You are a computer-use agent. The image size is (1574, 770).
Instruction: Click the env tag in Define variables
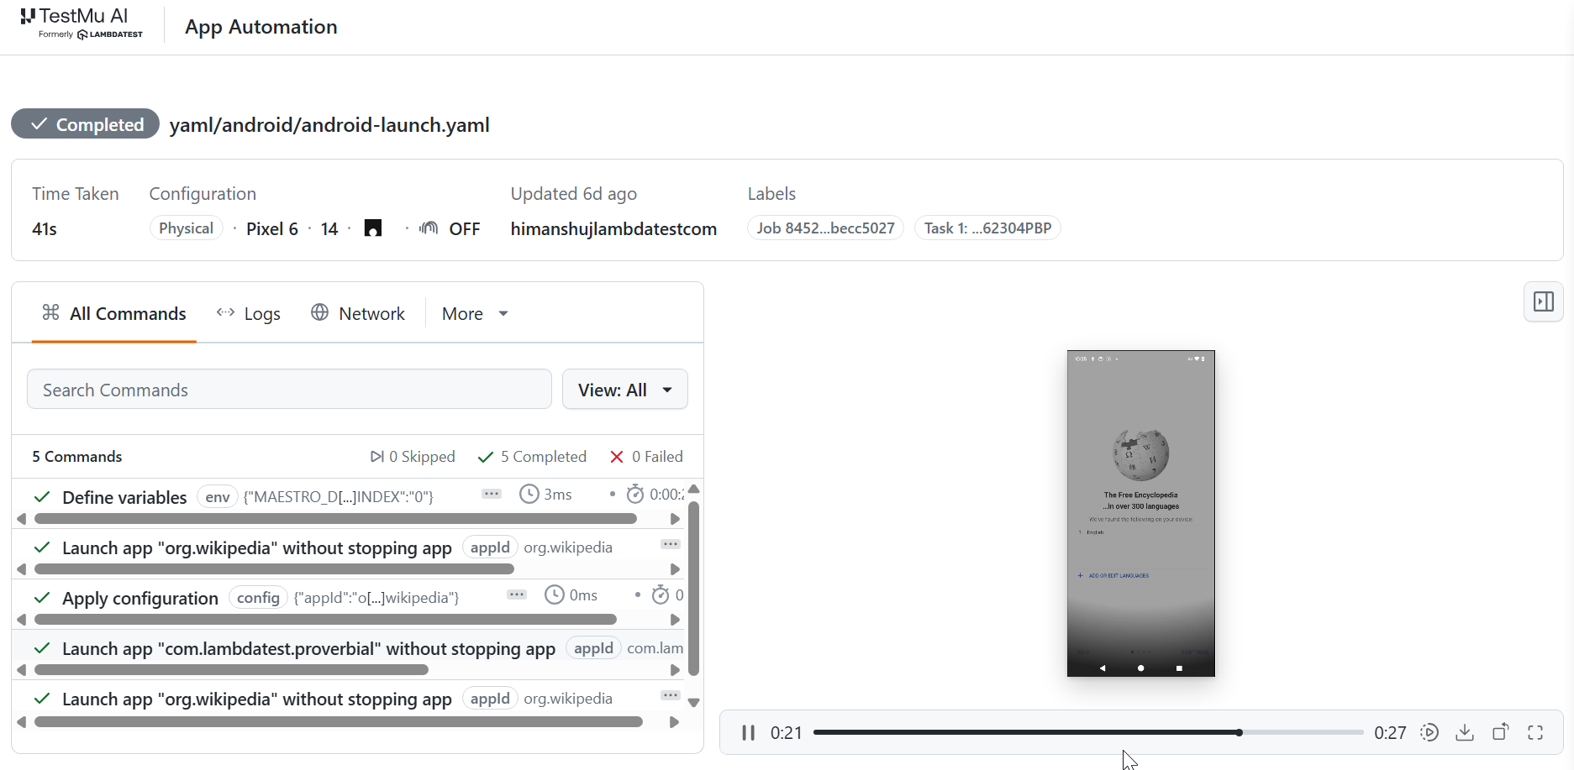pyautogui.click(x=218, y=497)
